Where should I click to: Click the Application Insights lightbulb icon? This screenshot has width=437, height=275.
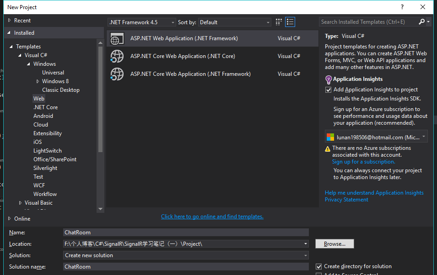pos(329,80)
